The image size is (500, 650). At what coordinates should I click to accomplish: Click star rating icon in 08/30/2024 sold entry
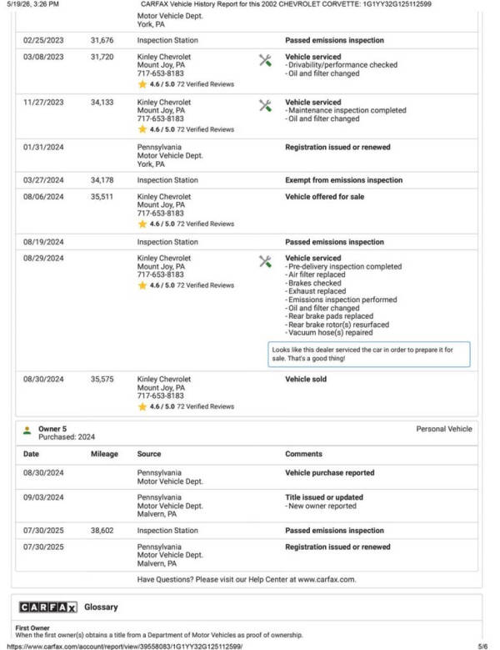point(142,406)
